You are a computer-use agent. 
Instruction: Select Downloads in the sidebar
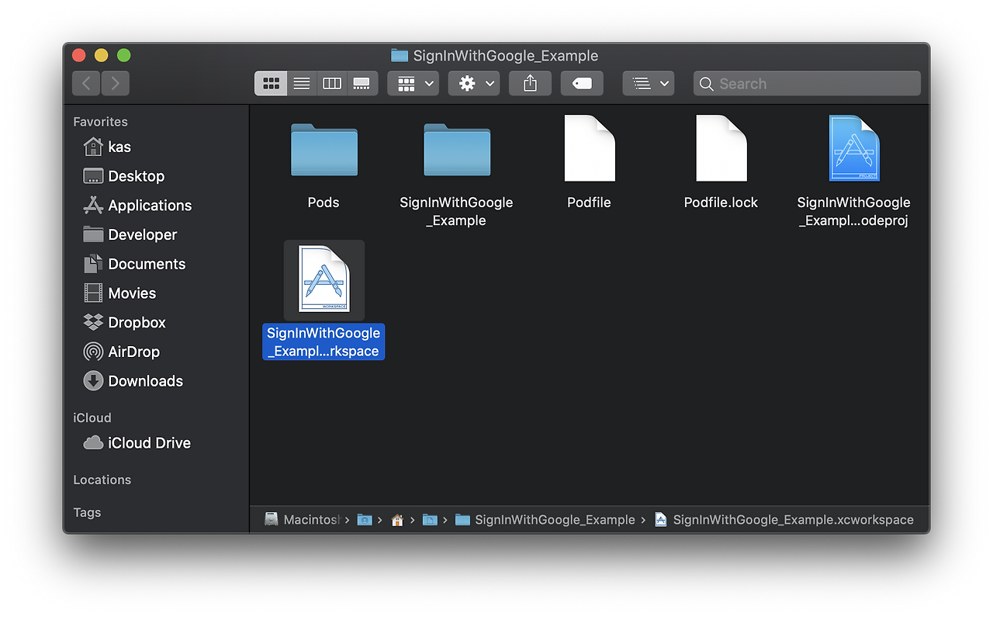coord(133,381)
